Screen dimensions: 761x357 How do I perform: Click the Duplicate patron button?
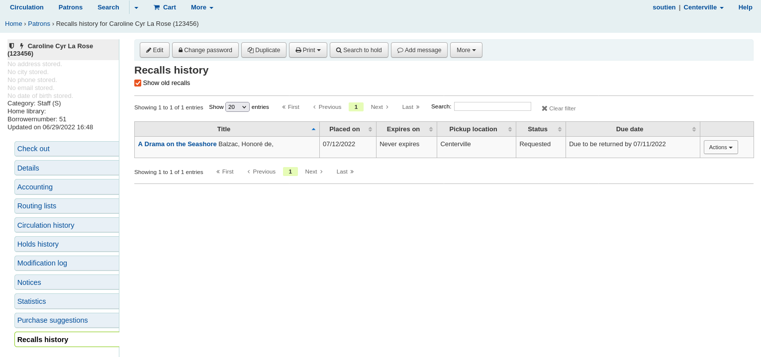click(x=264, y=50)
